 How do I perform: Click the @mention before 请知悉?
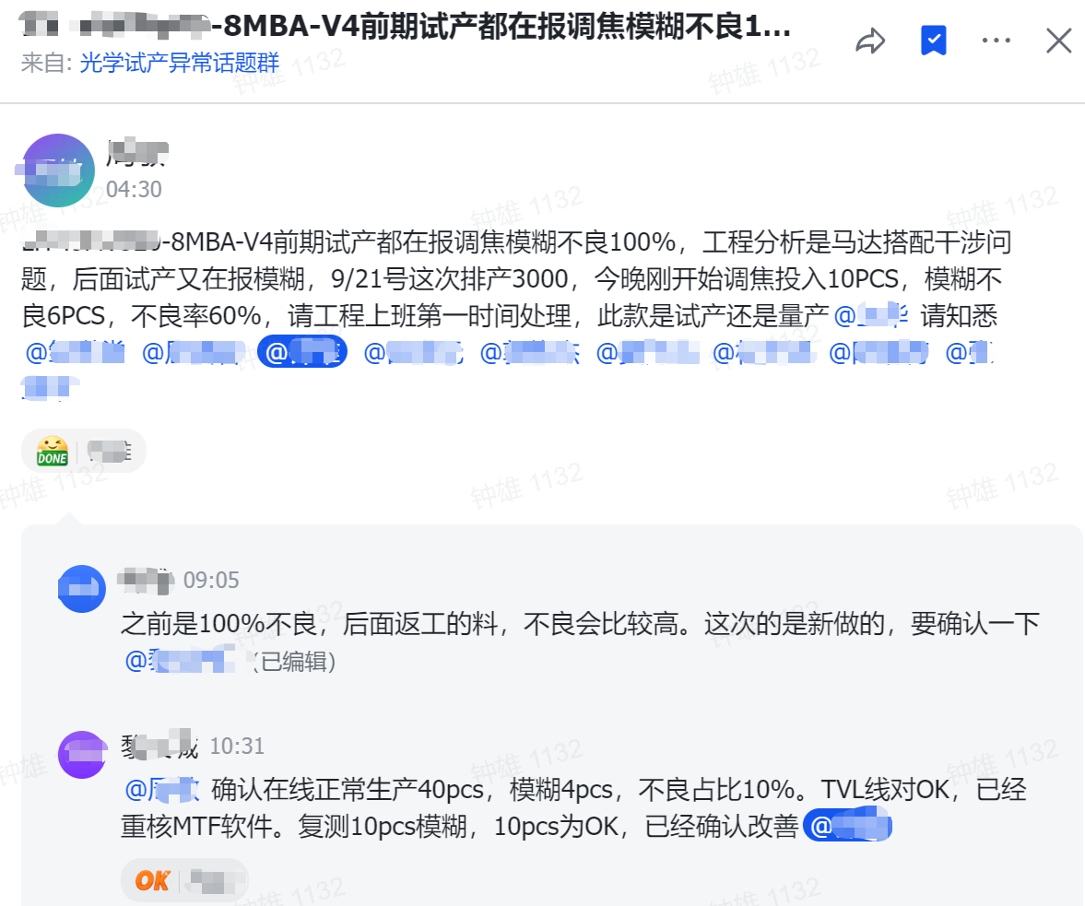pyautogui.click(x=870, y=315)
